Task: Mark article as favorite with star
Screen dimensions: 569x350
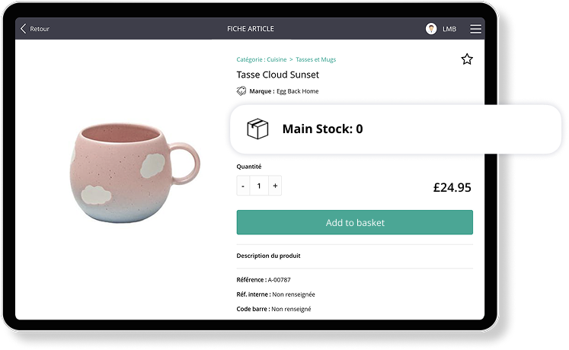Action: [467, 59]
